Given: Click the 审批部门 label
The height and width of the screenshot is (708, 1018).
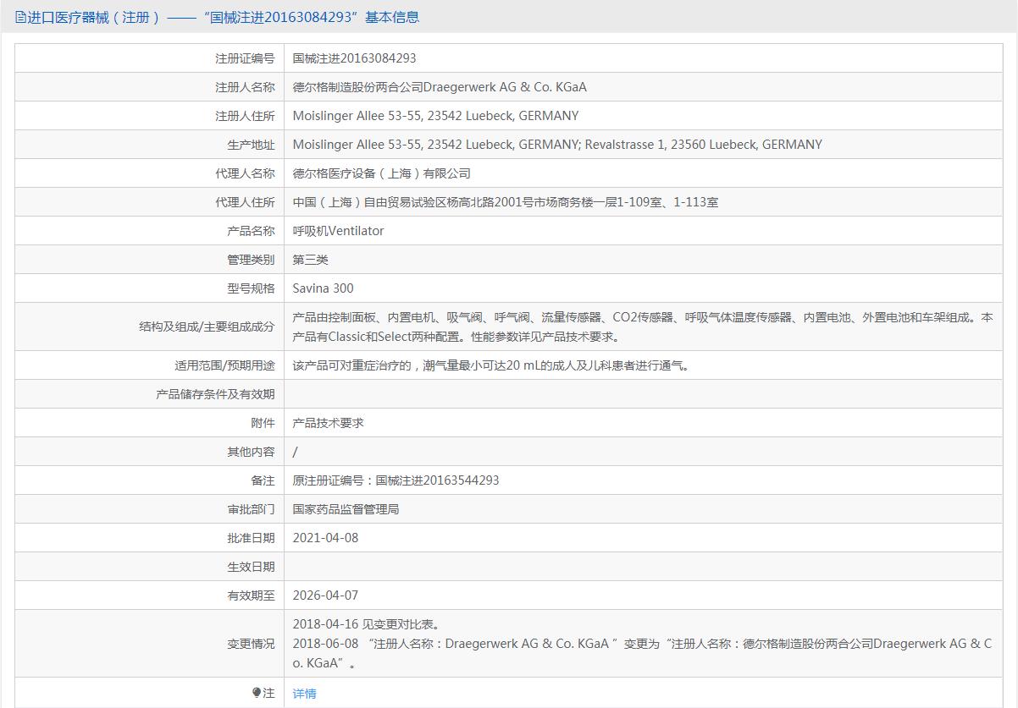Looking at the screenshot, I should click(252, 509).
